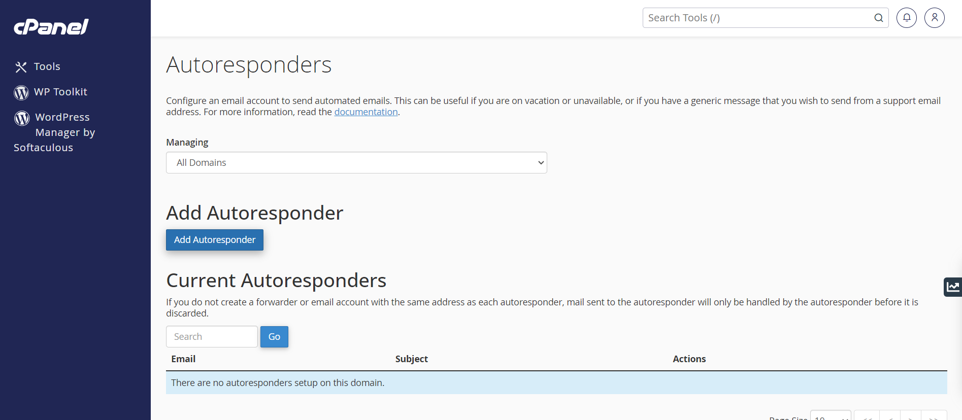Select the Tools wrench icon in sidebar
The width and height of the screenshot is (962, 420).
[x=21, y=66]
